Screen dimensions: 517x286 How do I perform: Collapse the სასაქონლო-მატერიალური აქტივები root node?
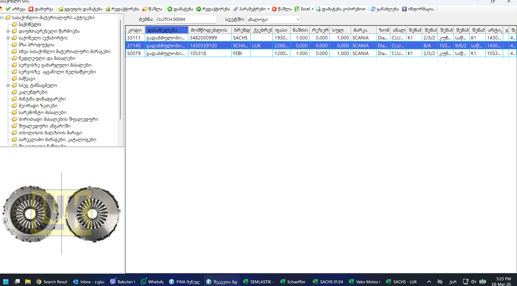pos(2,18)
